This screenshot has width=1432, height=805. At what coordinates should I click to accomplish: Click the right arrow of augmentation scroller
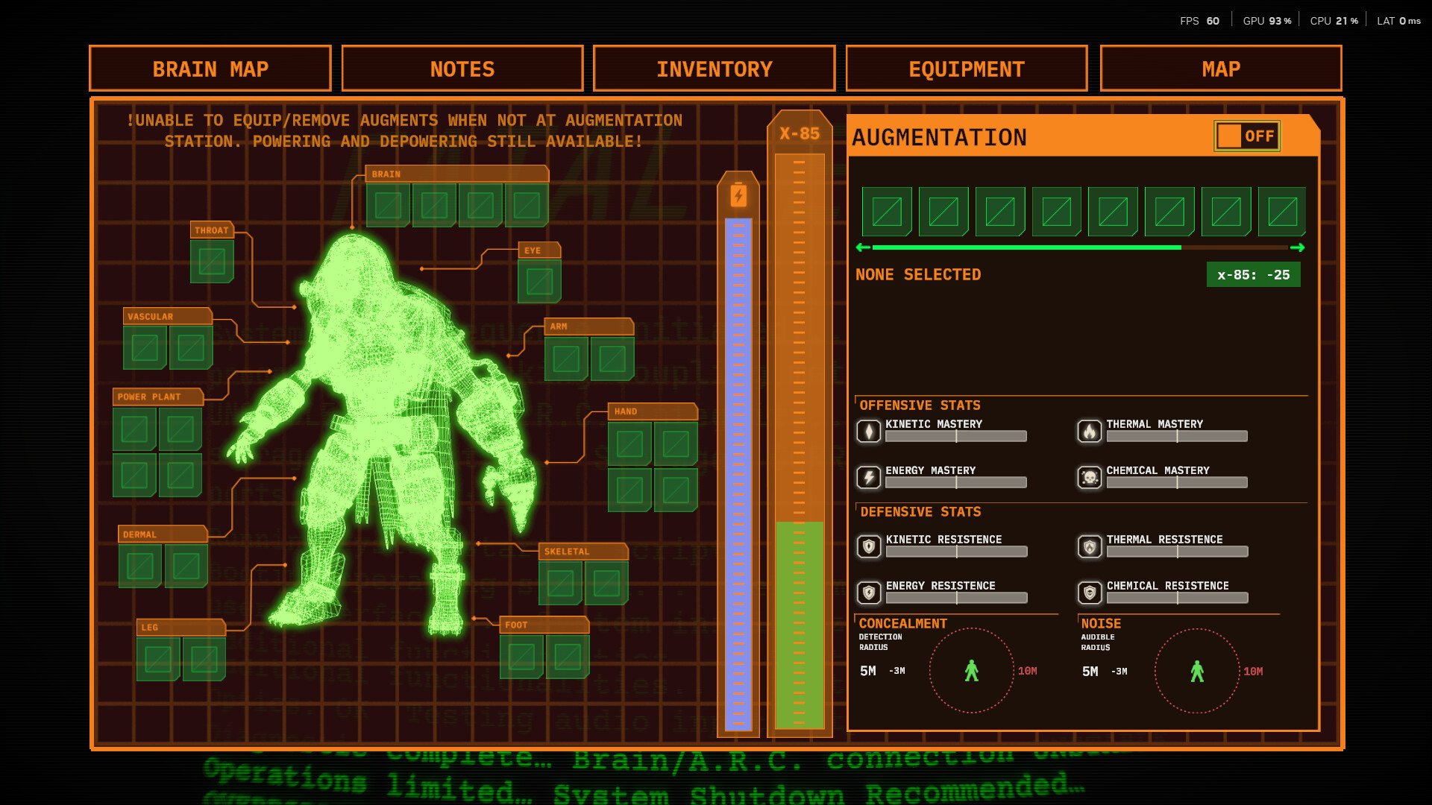tap(1298, 247)
